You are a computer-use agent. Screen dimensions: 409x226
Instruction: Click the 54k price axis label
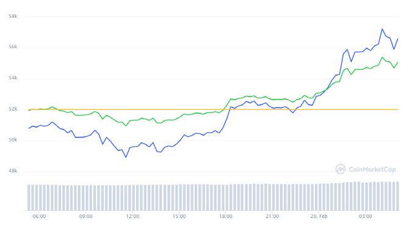13,78
